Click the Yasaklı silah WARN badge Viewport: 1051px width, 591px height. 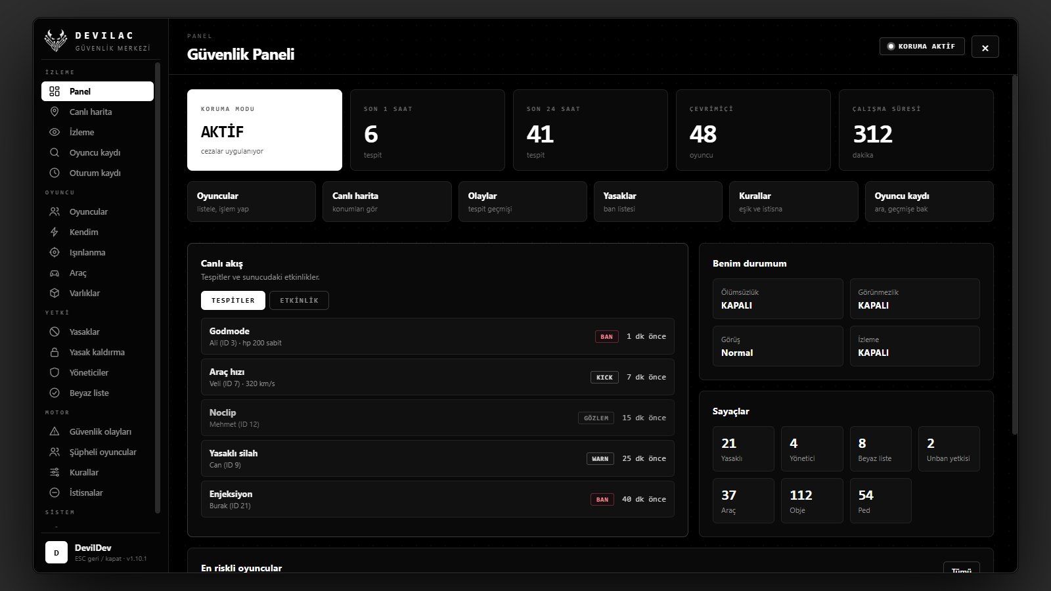[x=600, y=458]
